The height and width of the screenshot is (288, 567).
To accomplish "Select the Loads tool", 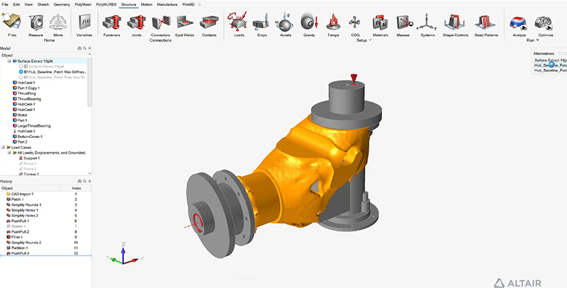I will pos(239,25).
